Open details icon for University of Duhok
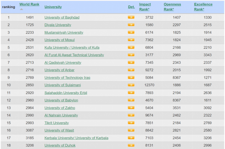 click(131, 145)
